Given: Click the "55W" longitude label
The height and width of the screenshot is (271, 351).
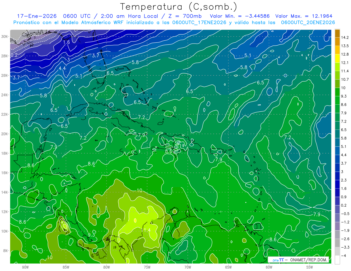Looking at the screenshot, I should pos(309,267).
